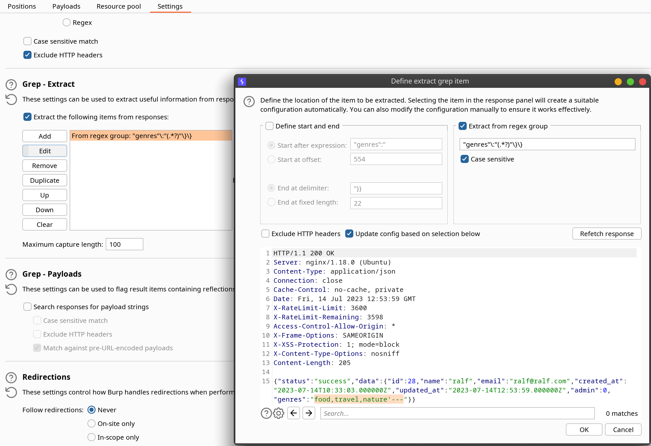Move extract item Down
Viewport: 651px width, 446px height.
[44, 210]
